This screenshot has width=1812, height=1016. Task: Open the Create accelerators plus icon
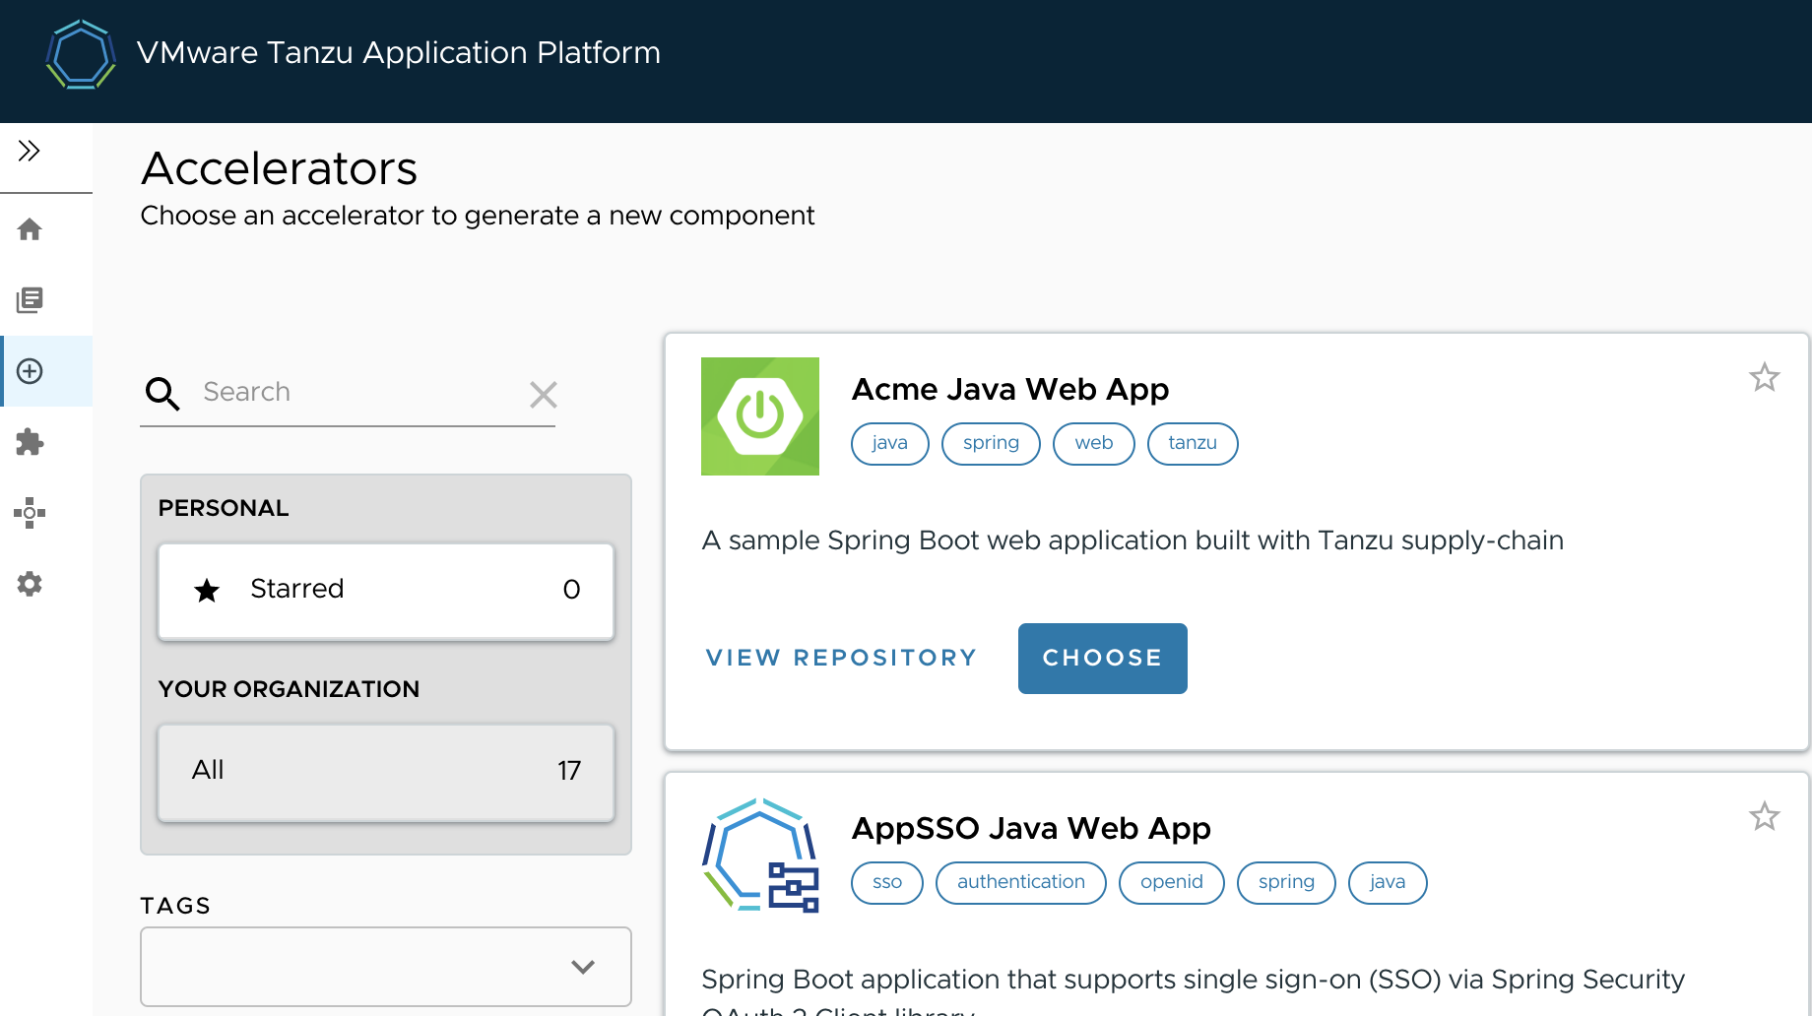coord(30,371)
